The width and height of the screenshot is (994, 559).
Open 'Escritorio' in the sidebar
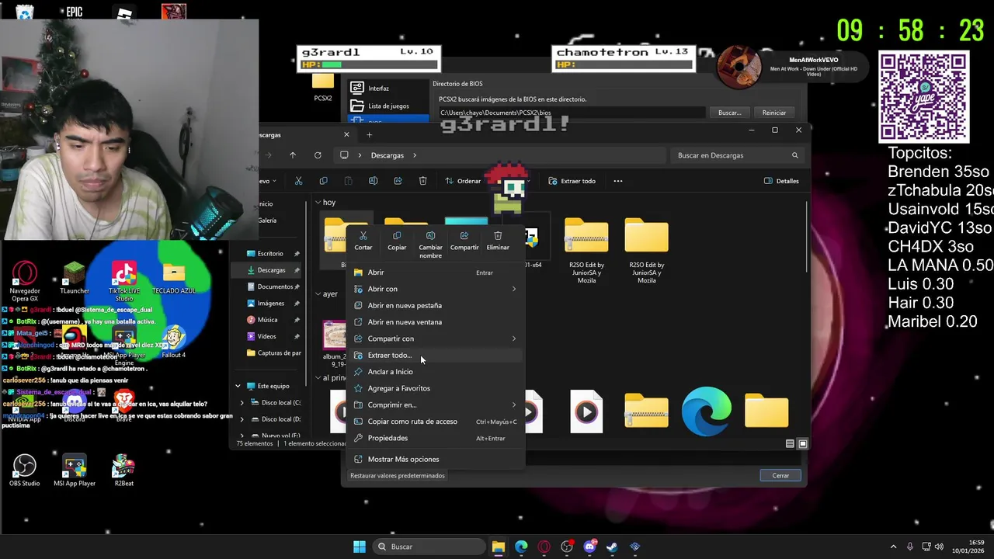click(x=272, y=253)
